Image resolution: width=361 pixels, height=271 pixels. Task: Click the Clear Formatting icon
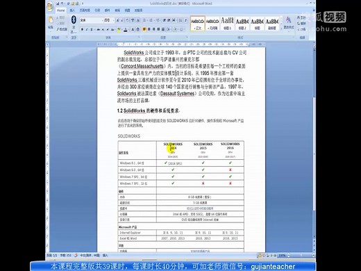coord(127,20)
